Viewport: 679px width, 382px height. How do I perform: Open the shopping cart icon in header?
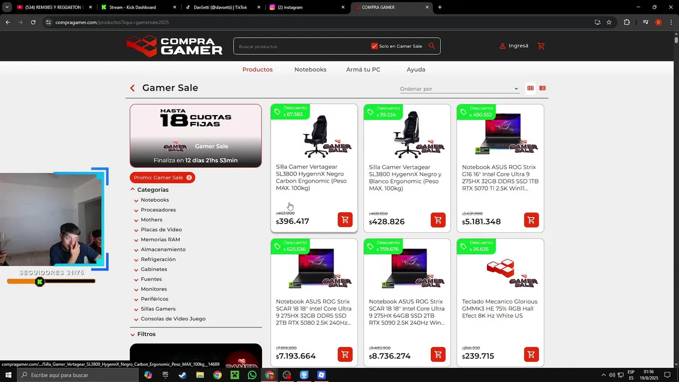[541, 46]
